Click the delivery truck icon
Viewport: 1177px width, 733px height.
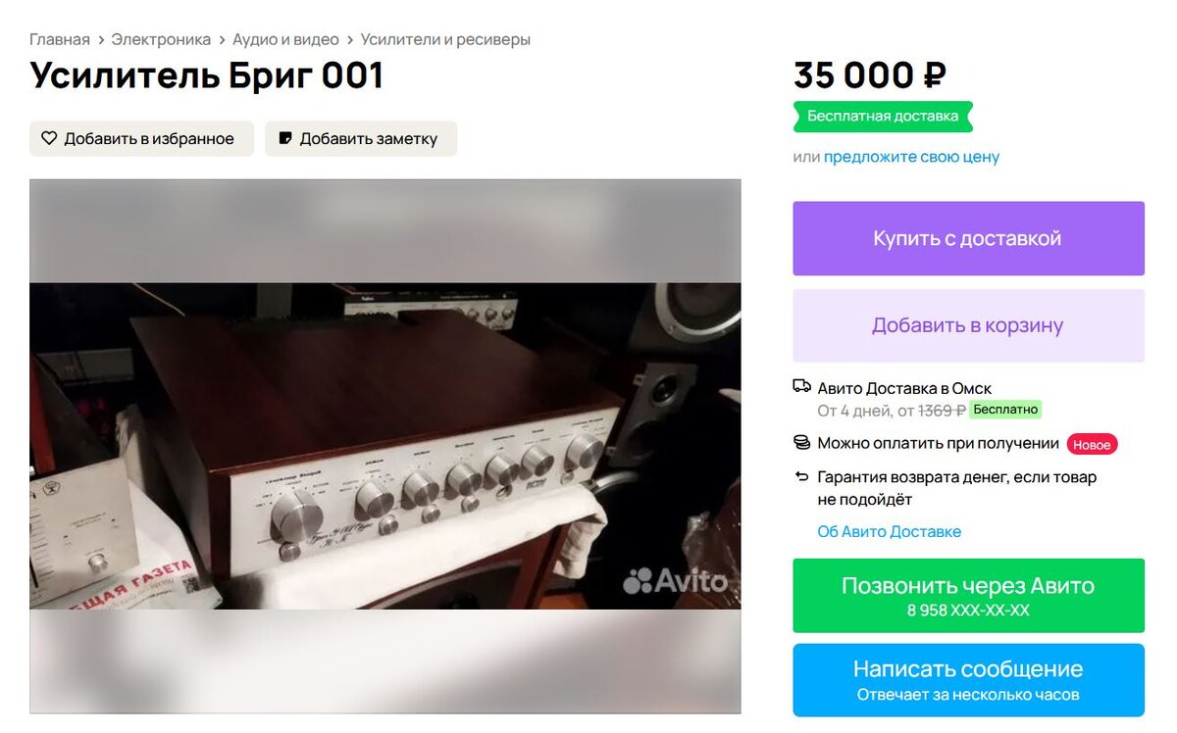click(x=802, y=387)
